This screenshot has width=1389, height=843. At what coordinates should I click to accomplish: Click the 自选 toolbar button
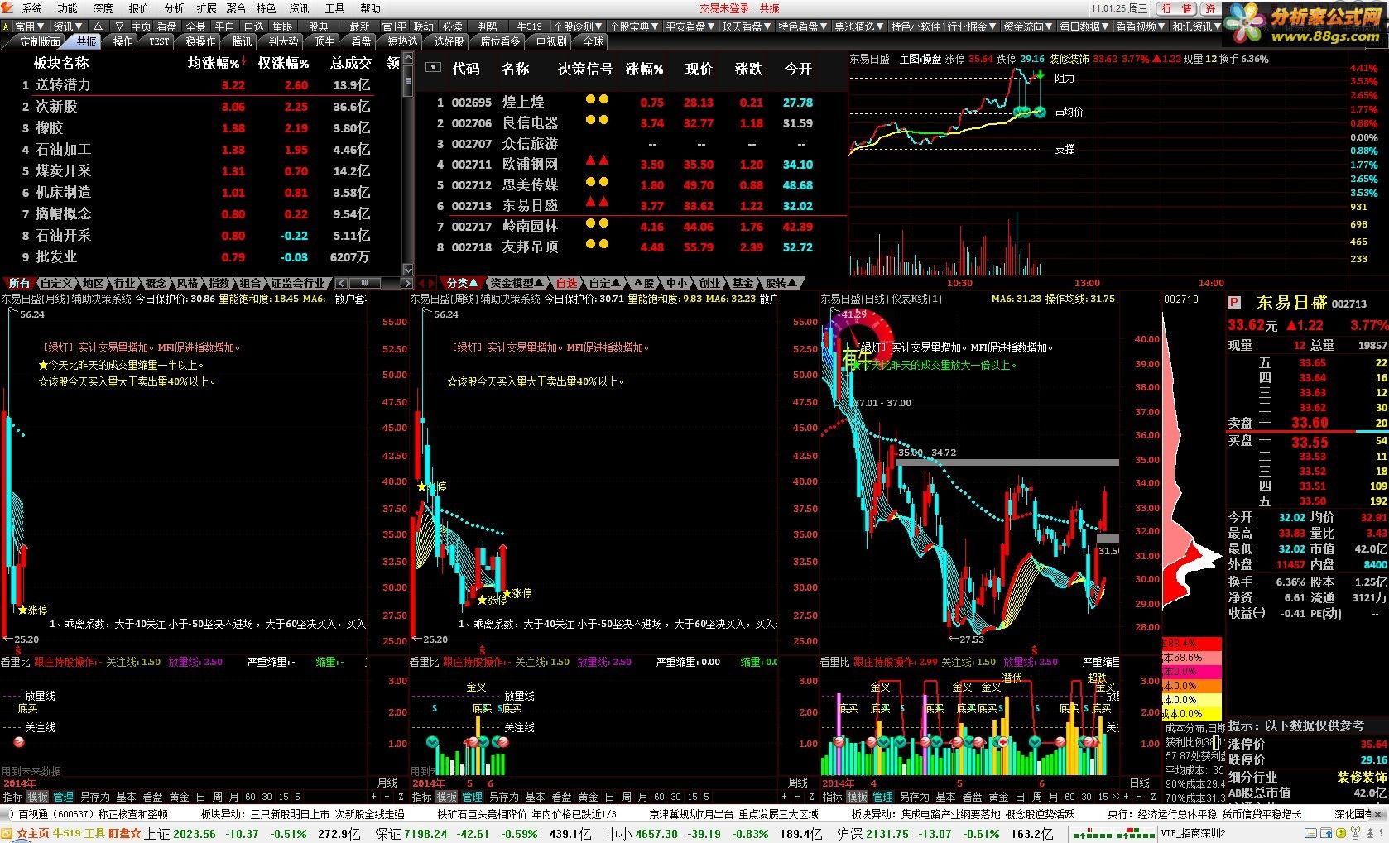253,26
